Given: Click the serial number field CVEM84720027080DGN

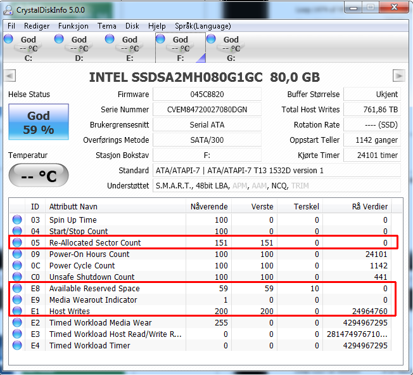Looking at the screenshot, I should click(207, 110).
